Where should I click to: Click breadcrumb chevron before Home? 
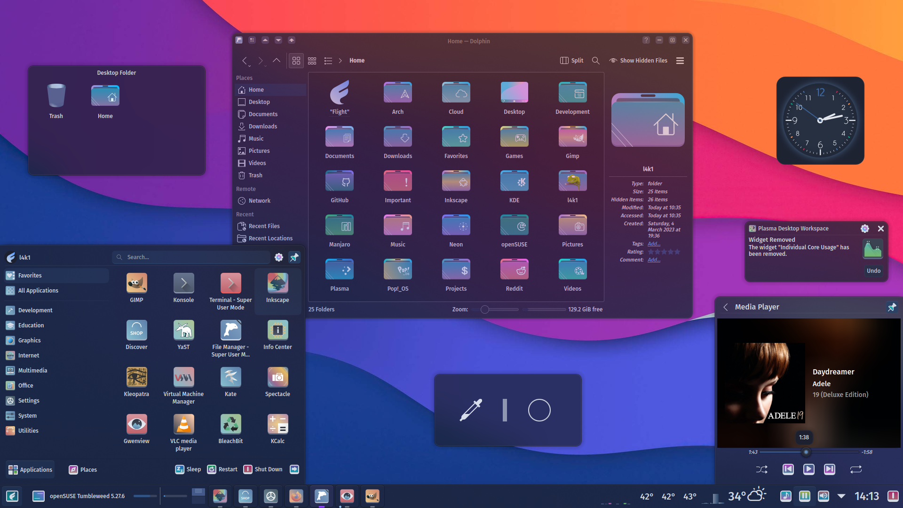pyautogui.click(x=340, y=61)
